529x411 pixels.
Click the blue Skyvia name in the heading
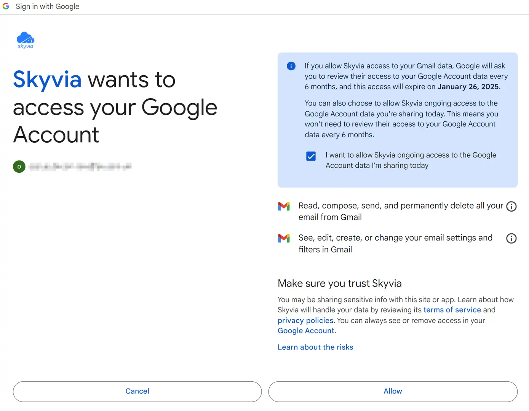pyautogui.click(x=47, y=80)
